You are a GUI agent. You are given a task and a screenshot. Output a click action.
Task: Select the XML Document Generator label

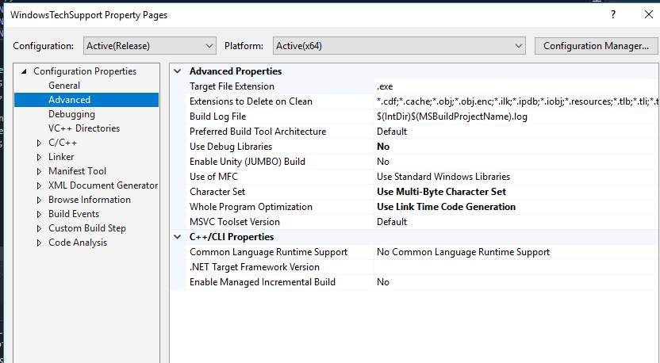point(103,185)
